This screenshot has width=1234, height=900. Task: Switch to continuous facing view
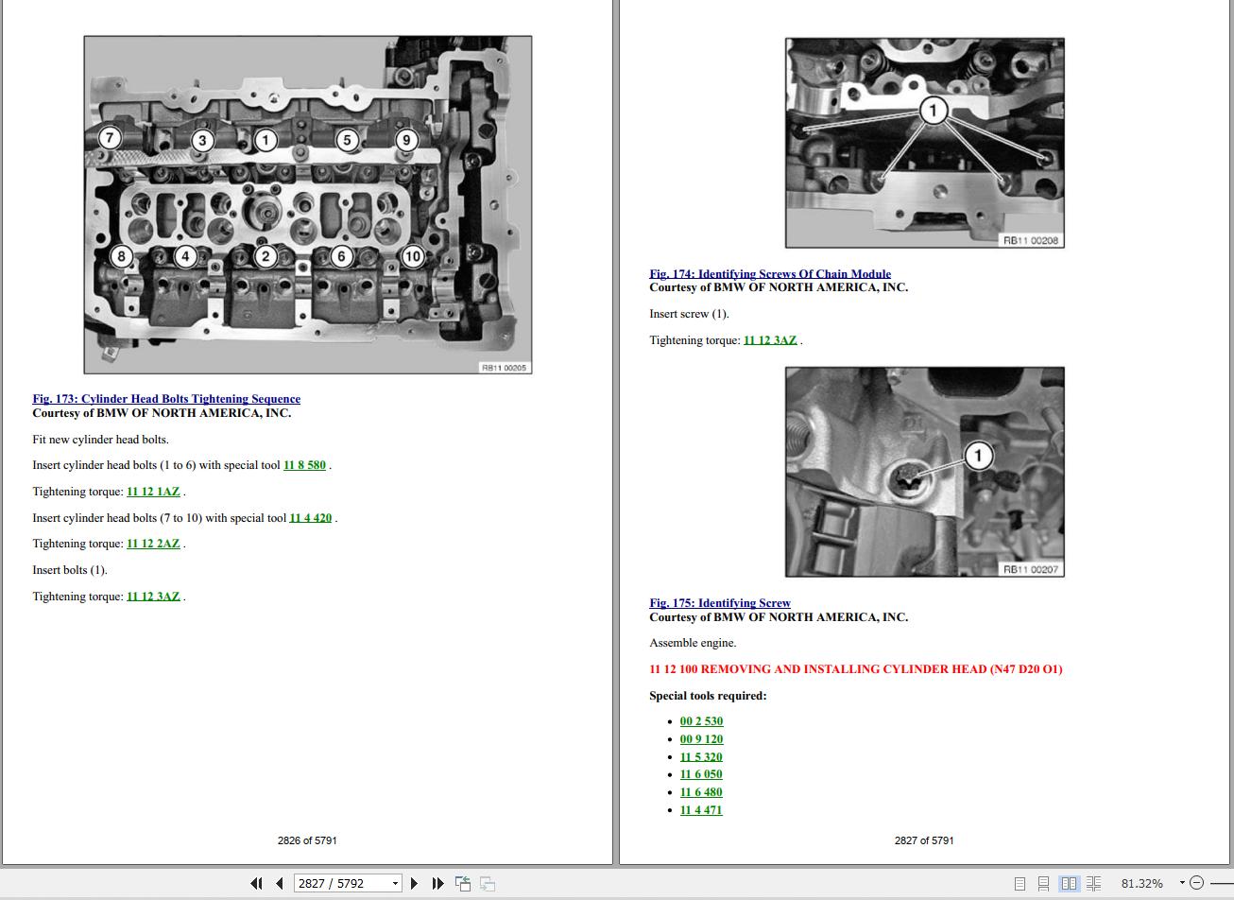click(x=1093, y=884)
